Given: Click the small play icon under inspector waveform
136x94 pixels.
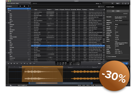Looking at the screenshot, I should (x=108, y=14).
